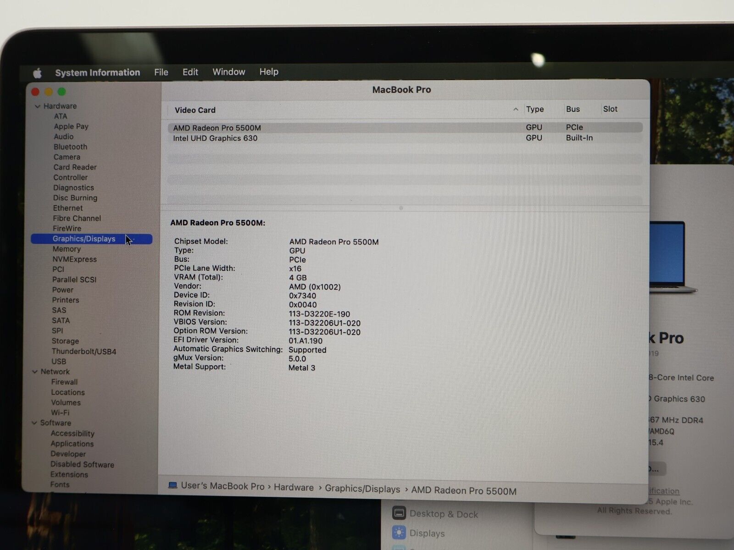The width and height of the screenshot is (734, 550).
Task: Select Printers in the sidebar
Action: click(x=66, y=300)
